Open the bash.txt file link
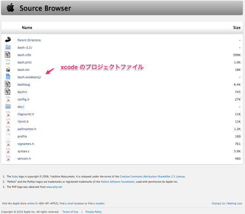The width and height of the screenshot is (245, 214). (24, 70)
